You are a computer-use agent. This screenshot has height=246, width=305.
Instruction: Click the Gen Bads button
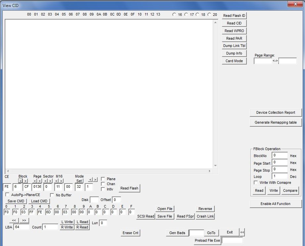pos(177,233)
